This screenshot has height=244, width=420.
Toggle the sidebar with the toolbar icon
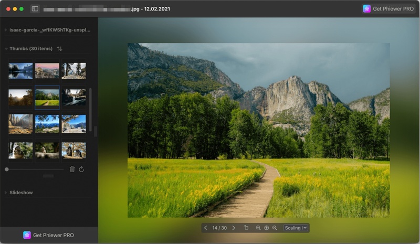click(35, 9)
